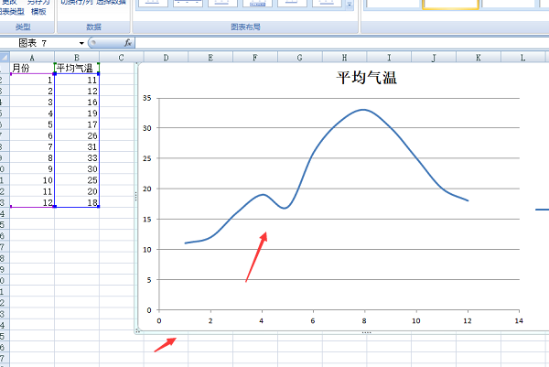Select column header D

coord(166,58)
